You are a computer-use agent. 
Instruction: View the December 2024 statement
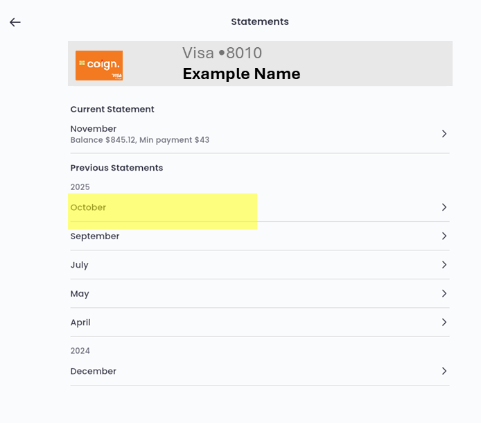94,372
